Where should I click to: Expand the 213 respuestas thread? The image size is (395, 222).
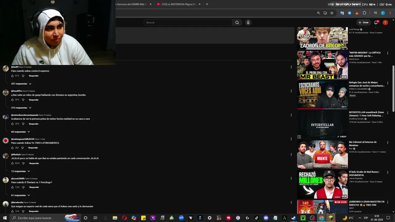21,108
